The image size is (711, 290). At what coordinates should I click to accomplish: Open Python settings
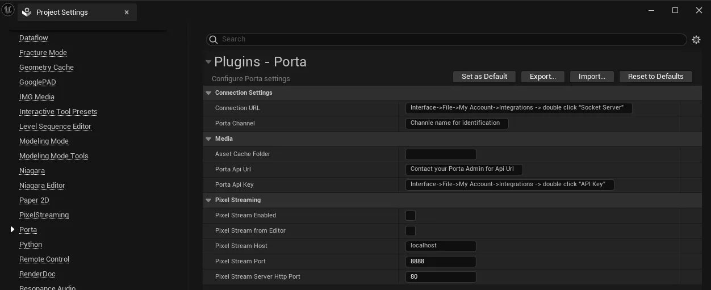(x=31, y=245)
